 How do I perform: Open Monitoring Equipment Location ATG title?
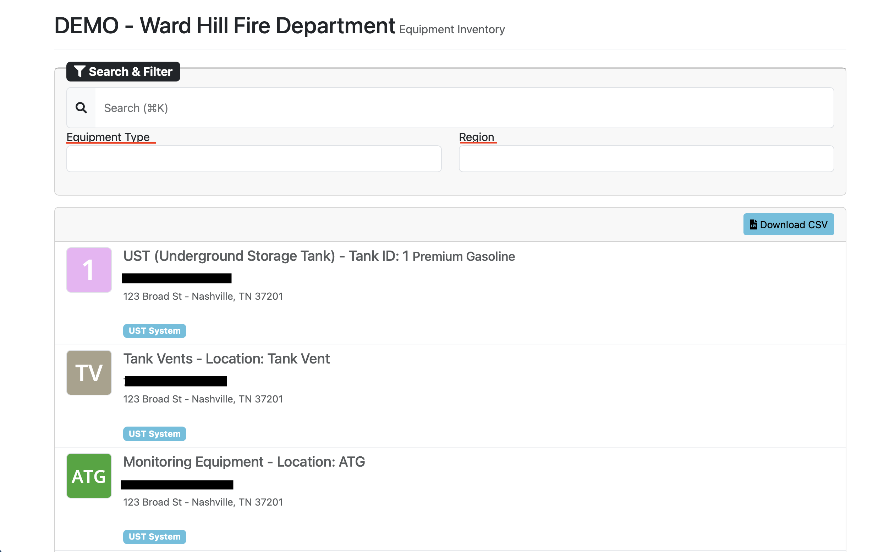tap(244, 462)
